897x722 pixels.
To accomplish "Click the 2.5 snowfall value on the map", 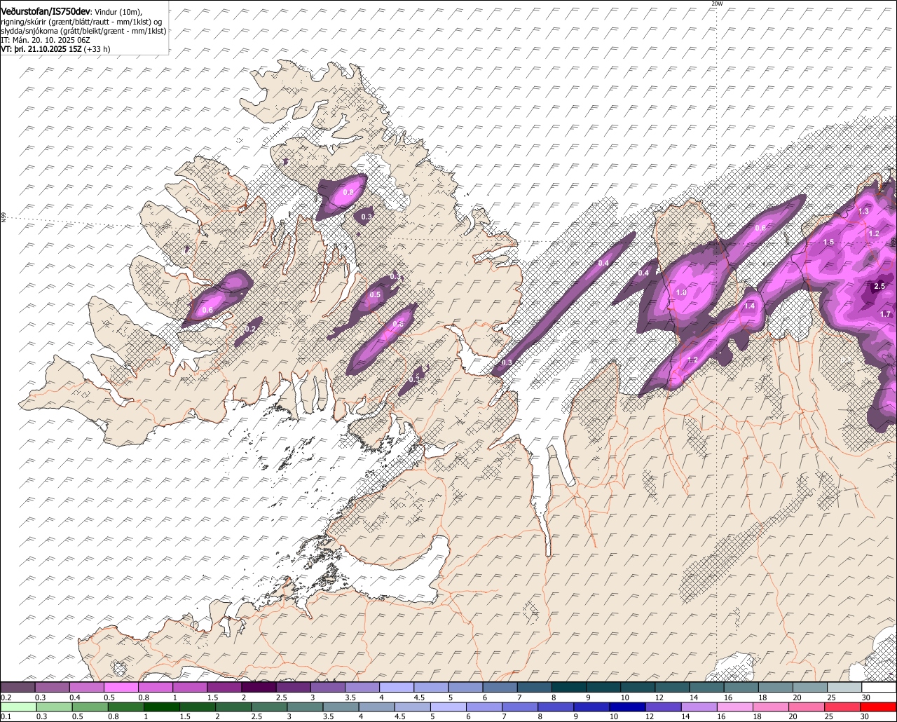I will pyautogui.click(x=880, y=286).
